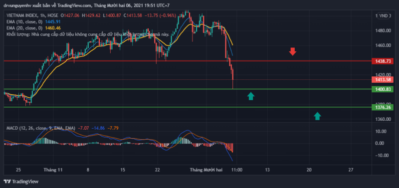Click the TradingView logo at bottom left
Screen dimensions: 399x188
coord(21,182)
